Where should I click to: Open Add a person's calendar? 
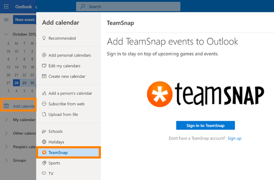click(68, 93)
